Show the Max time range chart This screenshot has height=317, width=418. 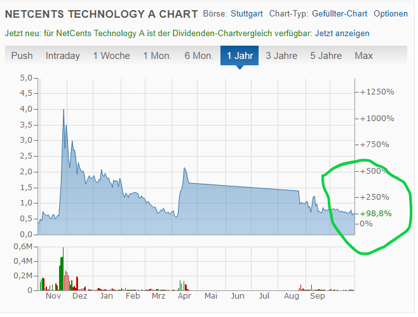coord(363,56)
